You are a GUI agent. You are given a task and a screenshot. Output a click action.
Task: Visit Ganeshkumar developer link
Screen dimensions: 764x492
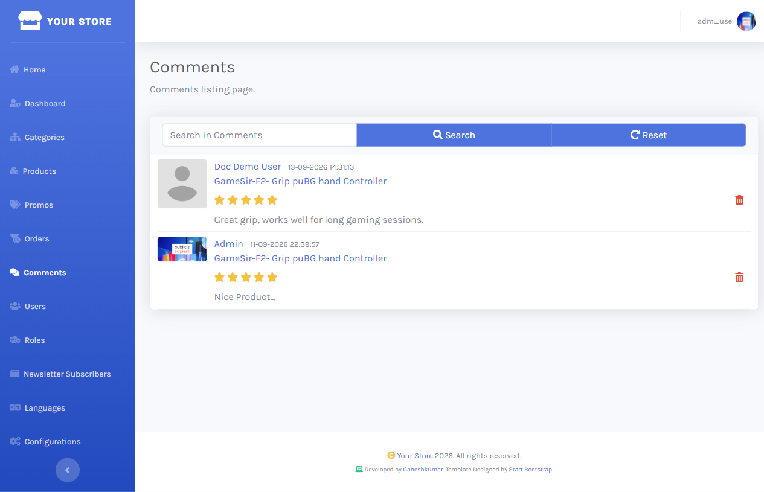[423, 469]
